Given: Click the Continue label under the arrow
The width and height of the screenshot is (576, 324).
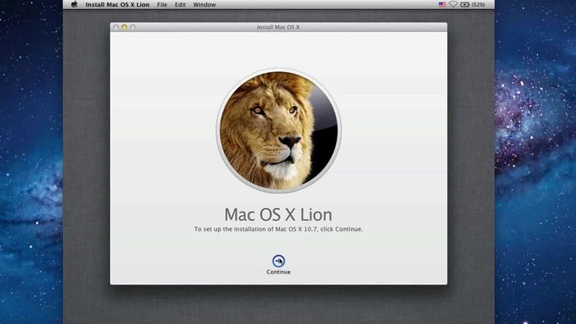Looking at the screenshot, I should tap(278, 272).
